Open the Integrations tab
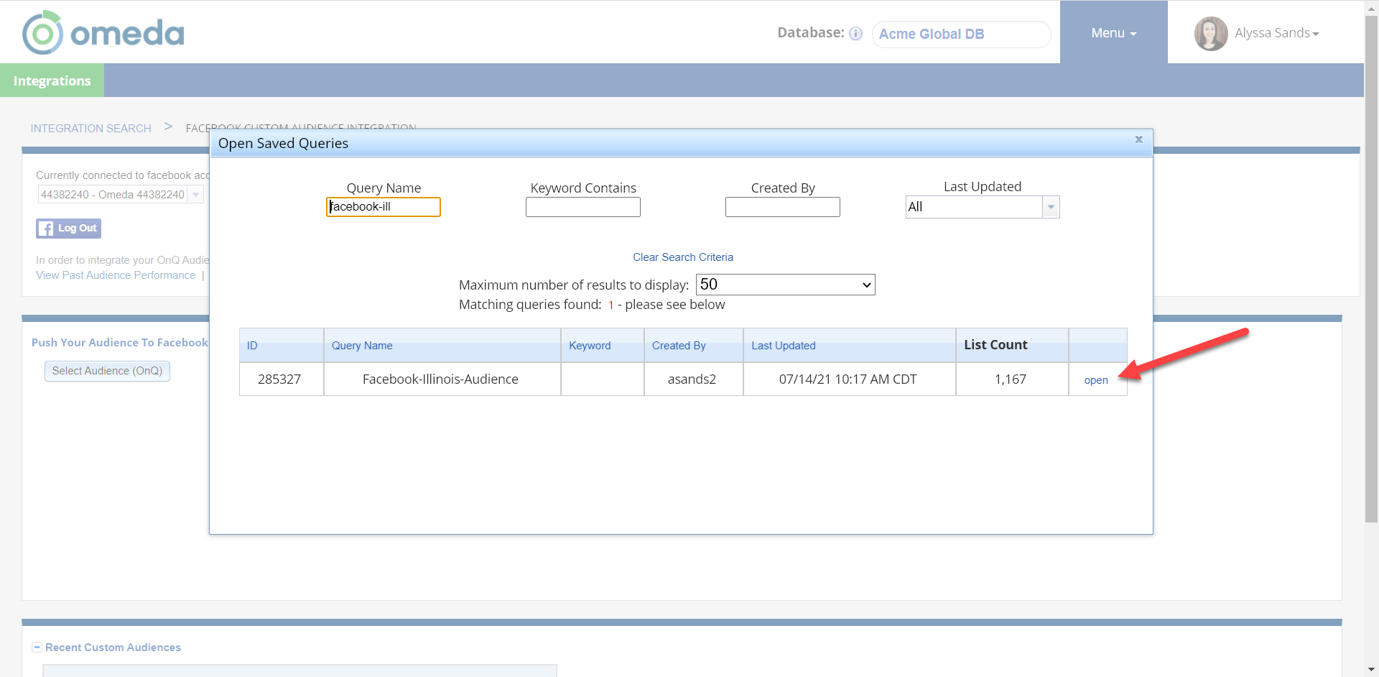This screenshot has height=677, width=1379. click(52, 80)
